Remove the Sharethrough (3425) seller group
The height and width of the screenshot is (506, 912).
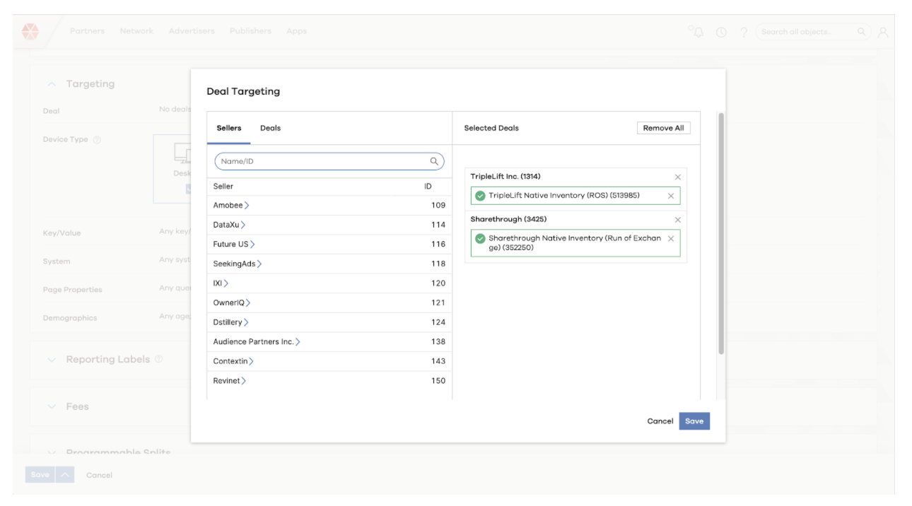point(677,220)
